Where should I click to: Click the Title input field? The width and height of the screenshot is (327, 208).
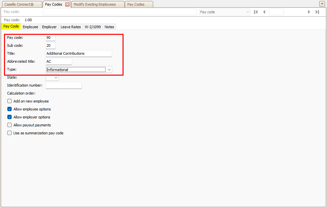click(79, 53)
